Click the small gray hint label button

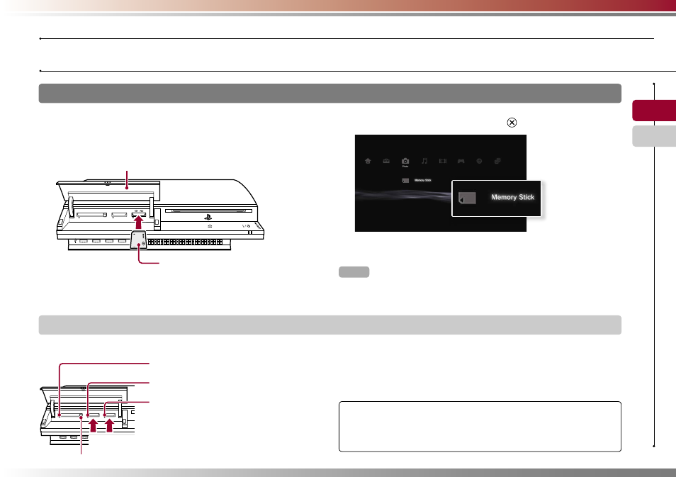pyautogui.click(x=354, y=271)
